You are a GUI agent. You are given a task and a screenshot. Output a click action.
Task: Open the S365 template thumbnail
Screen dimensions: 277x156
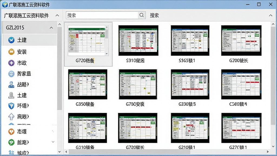[190, 41]
